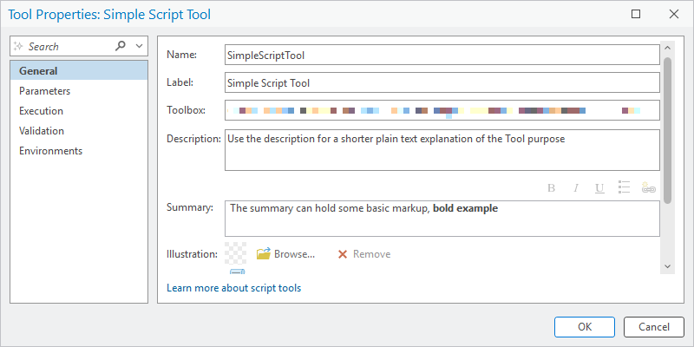The height and width of the screenshot is (347, 694).
Task: Toggle underline formatting in the description toolbar
Action: (599, 187)
